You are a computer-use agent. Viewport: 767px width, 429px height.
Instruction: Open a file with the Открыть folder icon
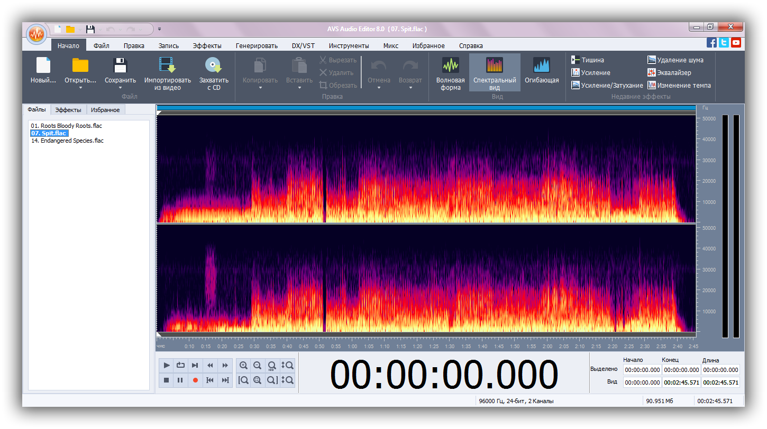[80, 66]
